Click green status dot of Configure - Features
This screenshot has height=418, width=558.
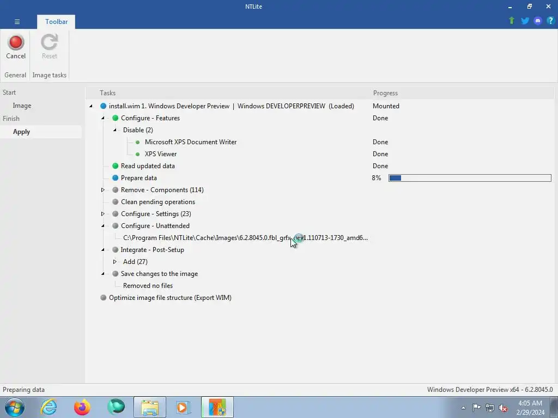(x=116, y=118)
